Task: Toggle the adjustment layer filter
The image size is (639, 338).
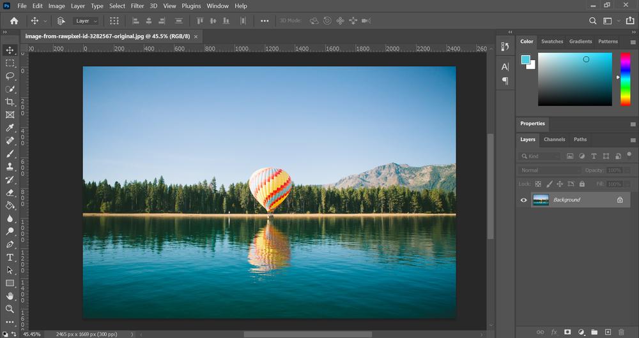Action: (x=581, y=156)
